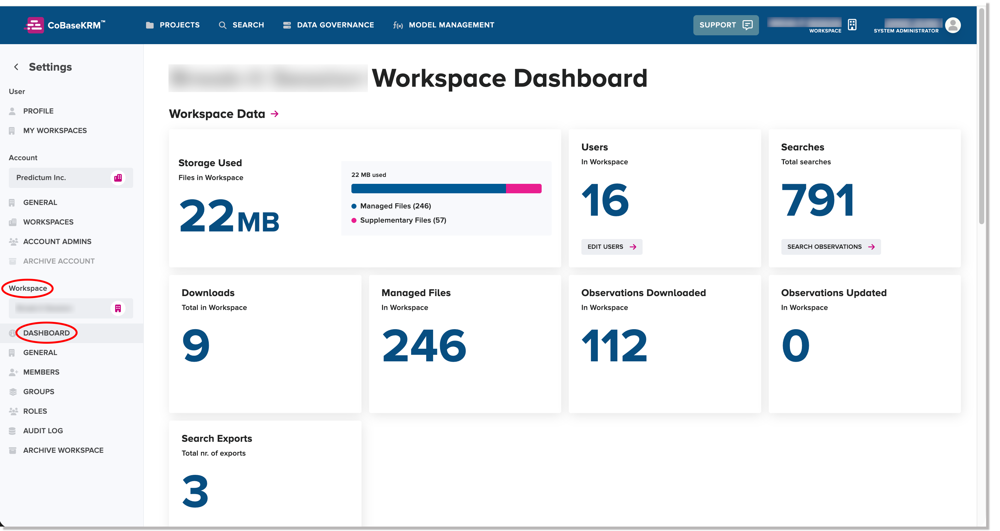The image size is (1000, 531).
Task: Open System Administrator user menu
Action: 917,25
